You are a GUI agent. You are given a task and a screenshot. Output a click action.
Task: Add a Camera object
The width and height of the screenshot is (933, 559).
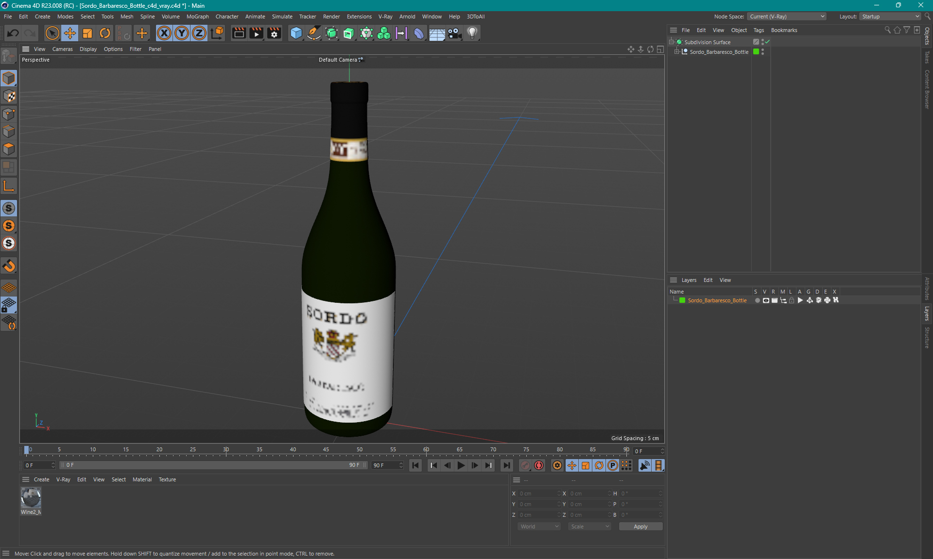click(x=454, y=33)
